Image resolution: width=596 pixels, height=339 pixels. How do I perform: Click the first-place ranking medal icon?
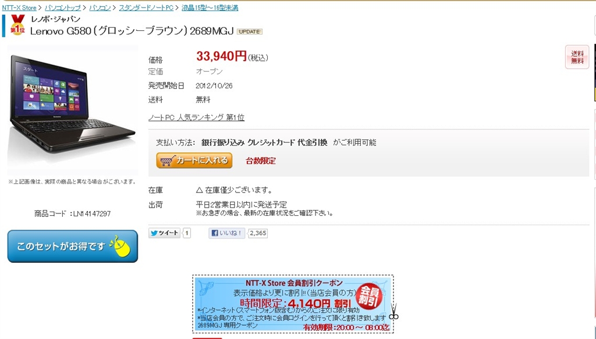[17, 25]
